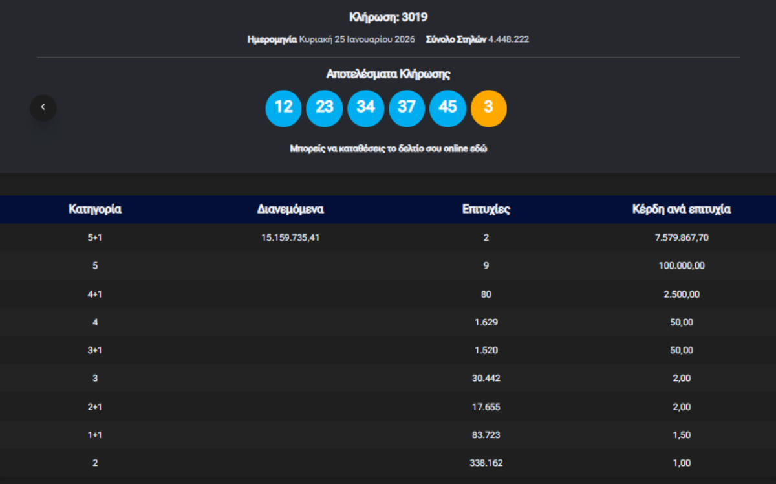The width and height of the screenshot is (776, 484).
Task: Select the 5+1 category row label
Action: 95,237
